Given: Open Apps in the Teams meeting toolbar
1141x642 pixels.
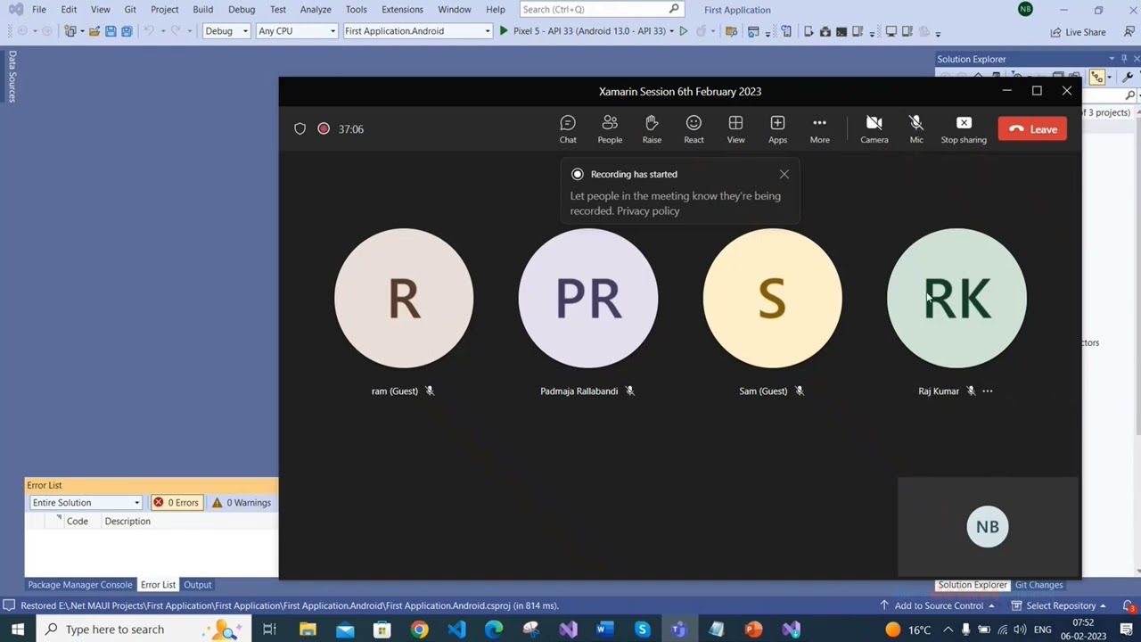Looking at the screenshot, I should pos(777,129).
